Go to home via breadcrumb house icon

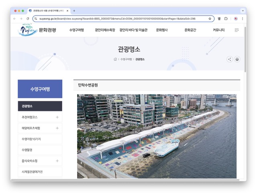[115, 59]
